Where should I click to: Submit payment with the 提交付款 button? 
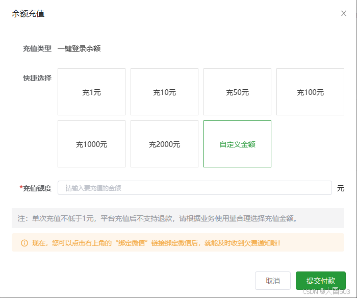click(321, 281)
